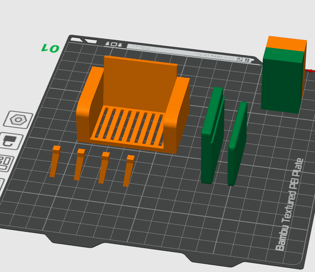Open plate settings with the hex nut icon
The height and width of the screenshot is (272, 315).
tap(18, 120)
